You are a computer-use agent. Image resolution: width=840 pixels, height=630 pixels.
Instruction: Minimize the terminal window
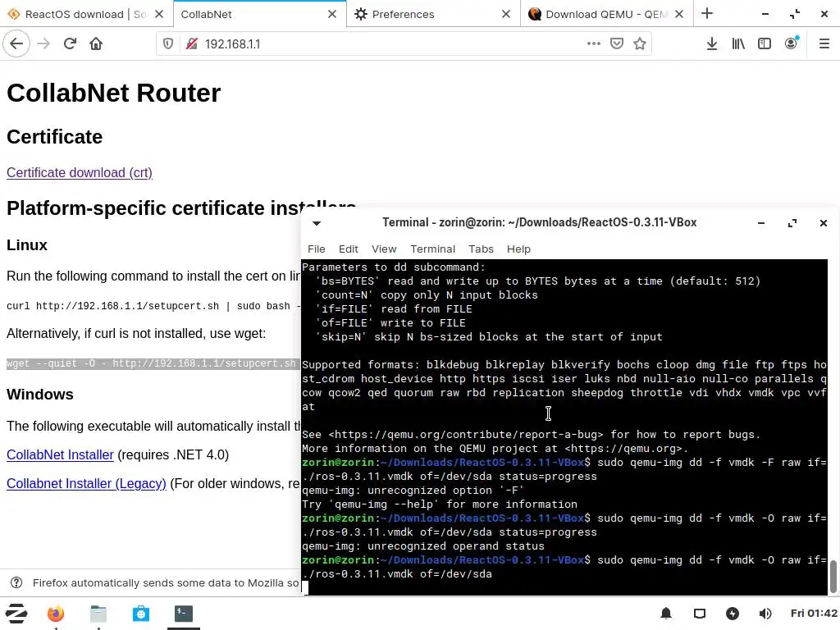coord(760,223)
